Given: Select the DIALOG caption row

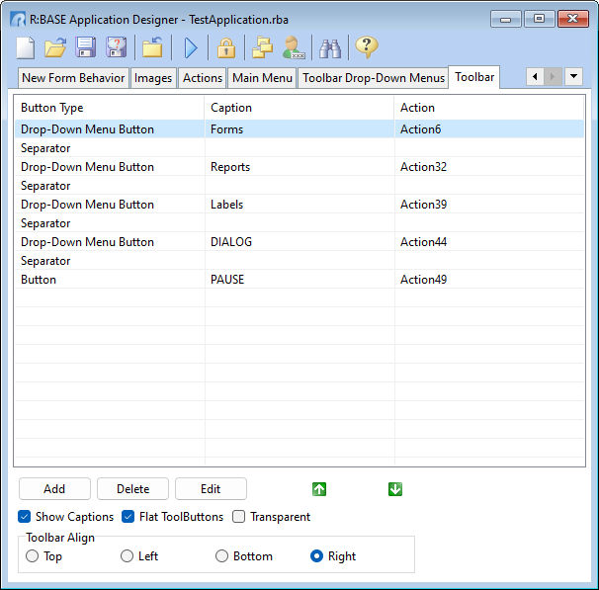Looking at the screenshot, I should [299, 242].
